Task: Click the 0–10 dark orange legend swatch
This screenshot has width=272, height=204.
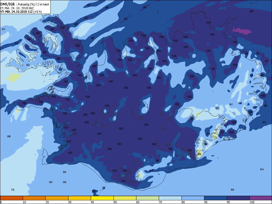Action: (x=11, y=198)
